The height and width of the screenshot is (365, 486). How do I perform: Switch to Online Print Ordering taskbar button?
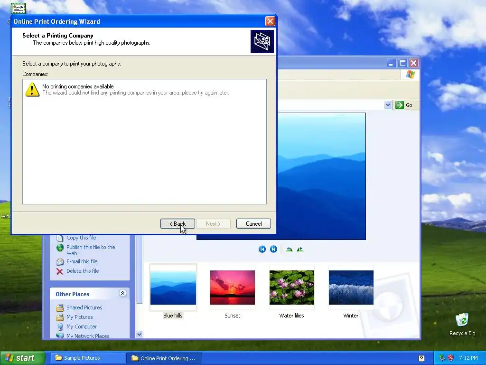164,358
